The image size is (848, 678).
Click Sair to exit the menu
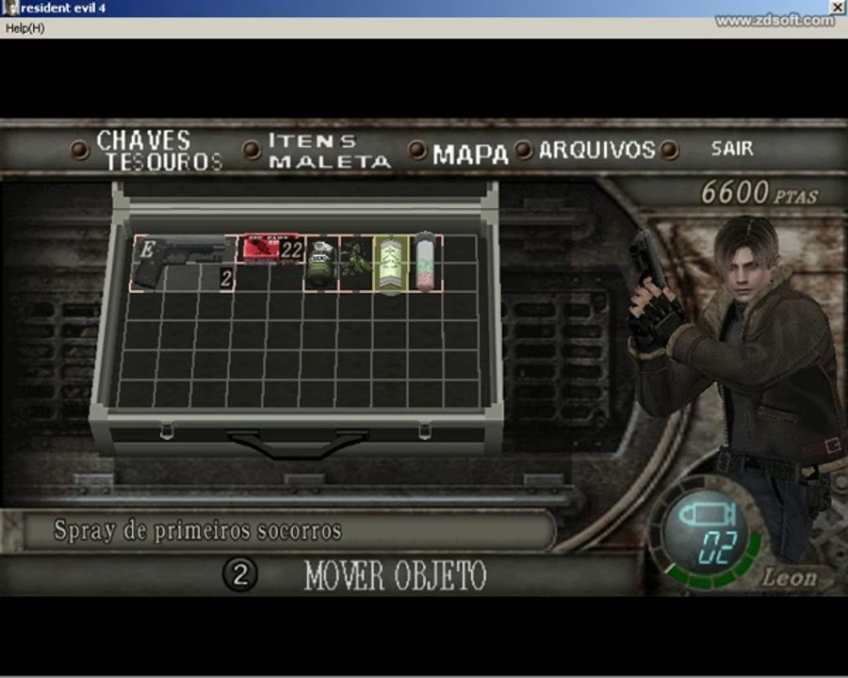[x=732, y=148]
